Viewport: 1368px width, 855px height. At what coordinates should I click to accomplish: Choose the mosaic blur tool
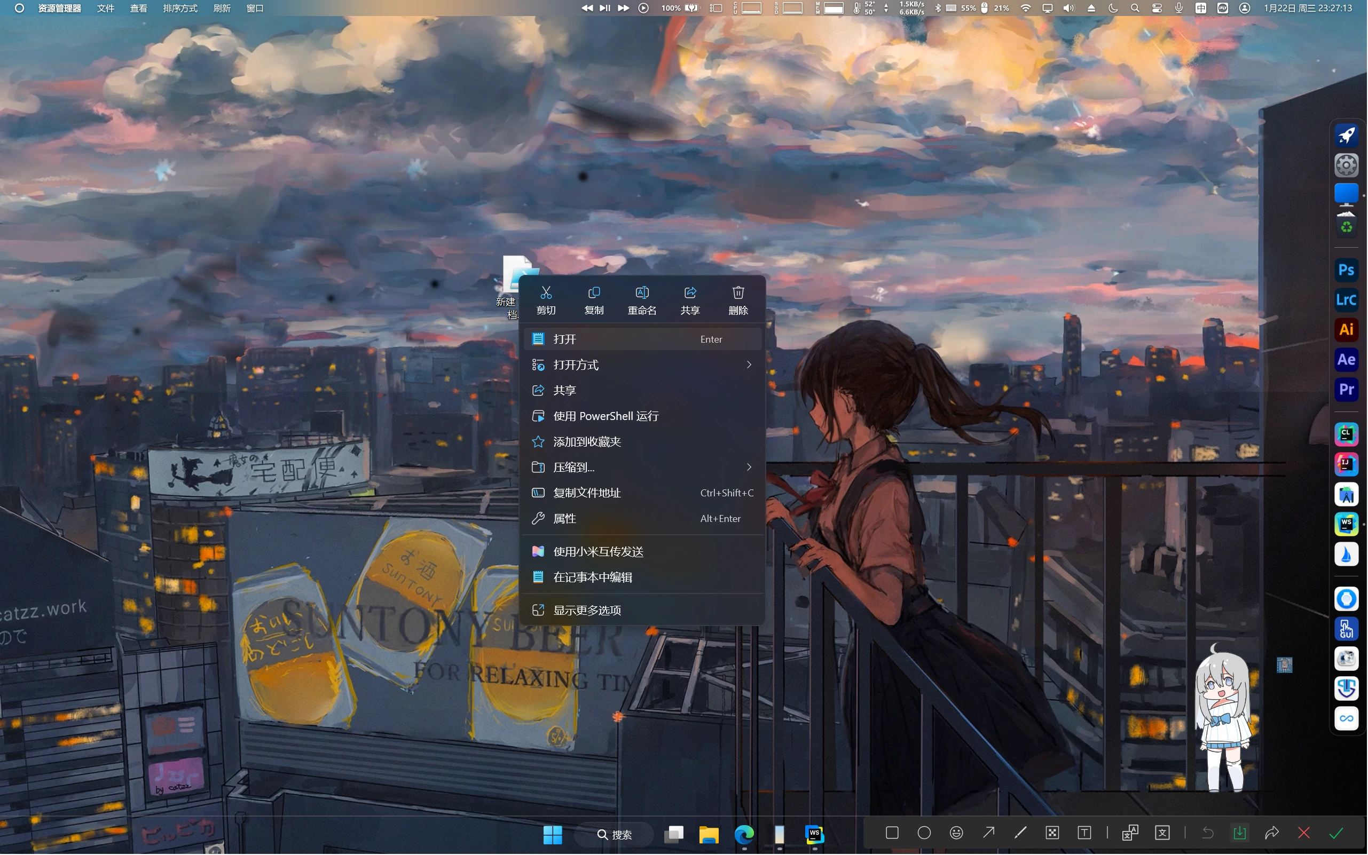(1052, 833)
